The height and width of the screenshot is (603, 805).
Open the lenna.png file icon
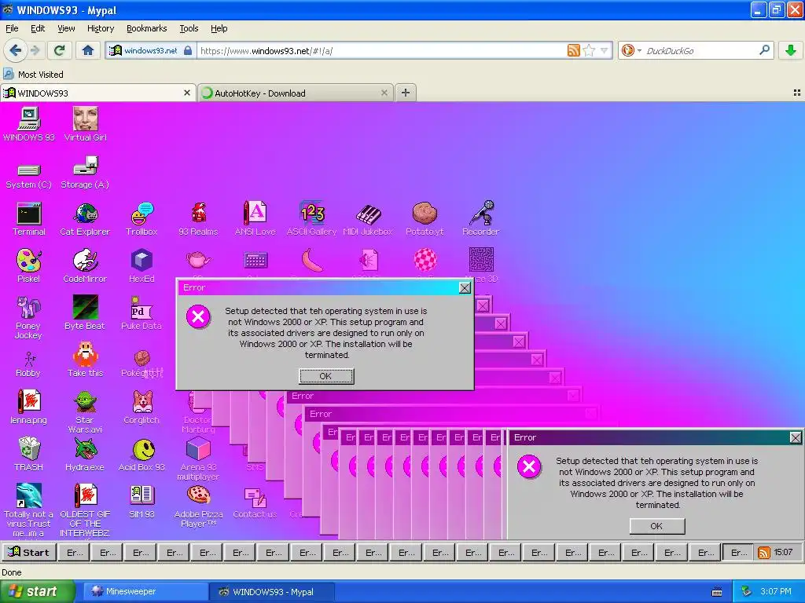(x=29, y=407)
